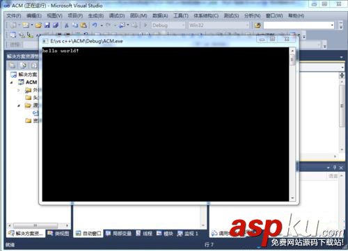Open the lower-right panel window position arrow
Screen dimensions: 348x251
click(x=328, y=168)
